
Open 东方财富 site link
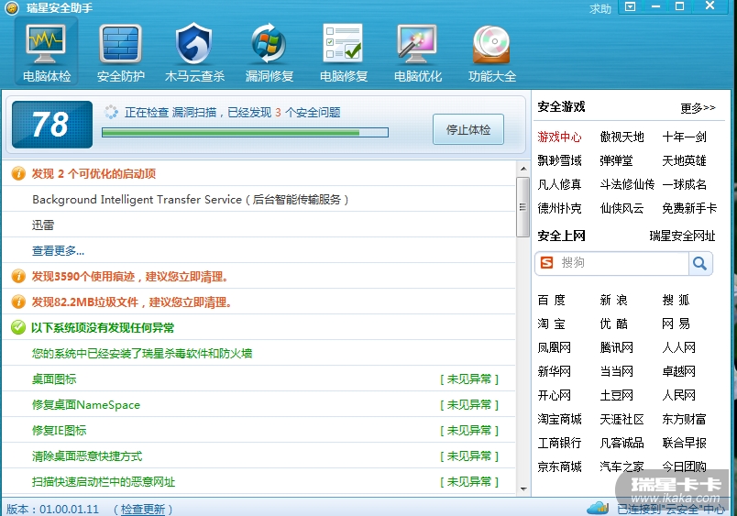point(685,419)
